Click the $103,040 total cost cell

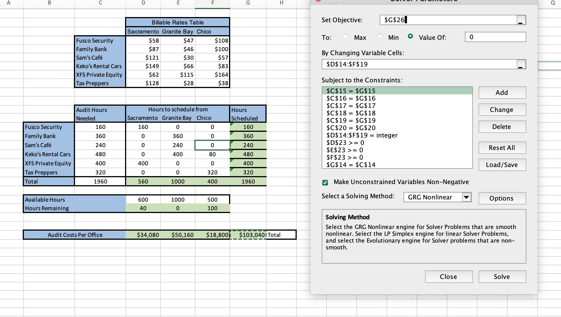click(248, 235)
